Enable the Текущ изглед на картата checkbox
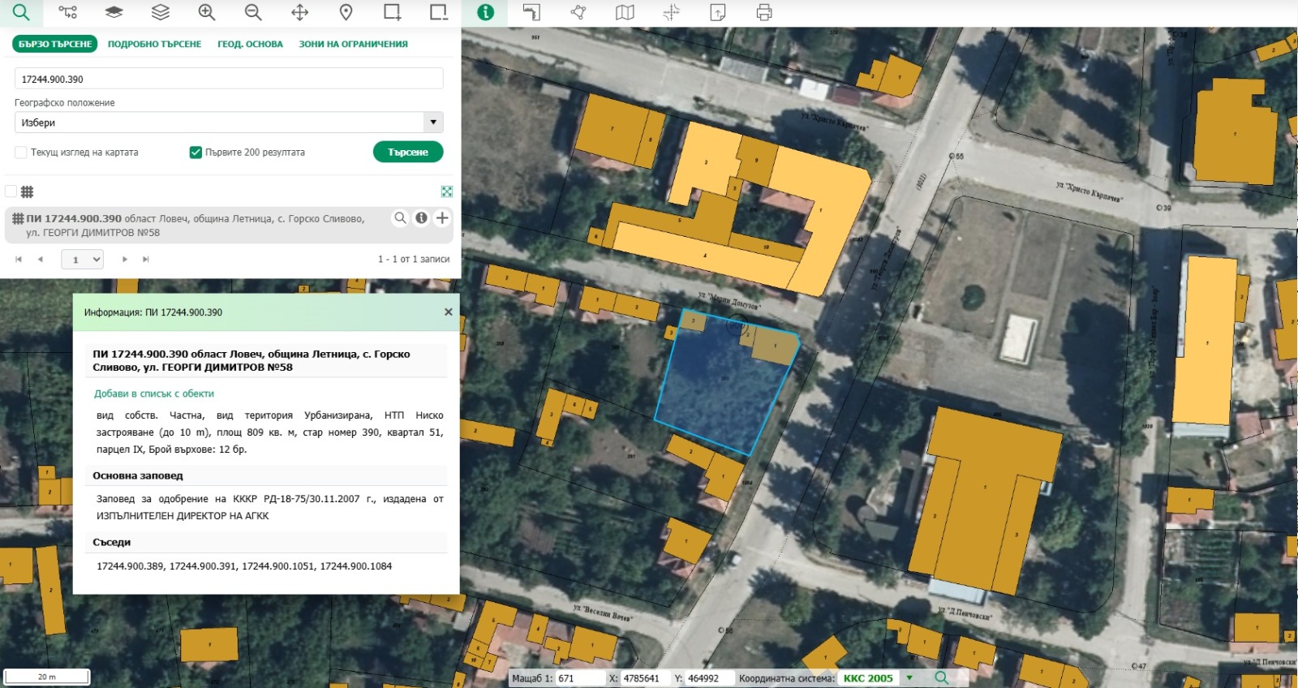1298x688 pixels. coord(21,153)
